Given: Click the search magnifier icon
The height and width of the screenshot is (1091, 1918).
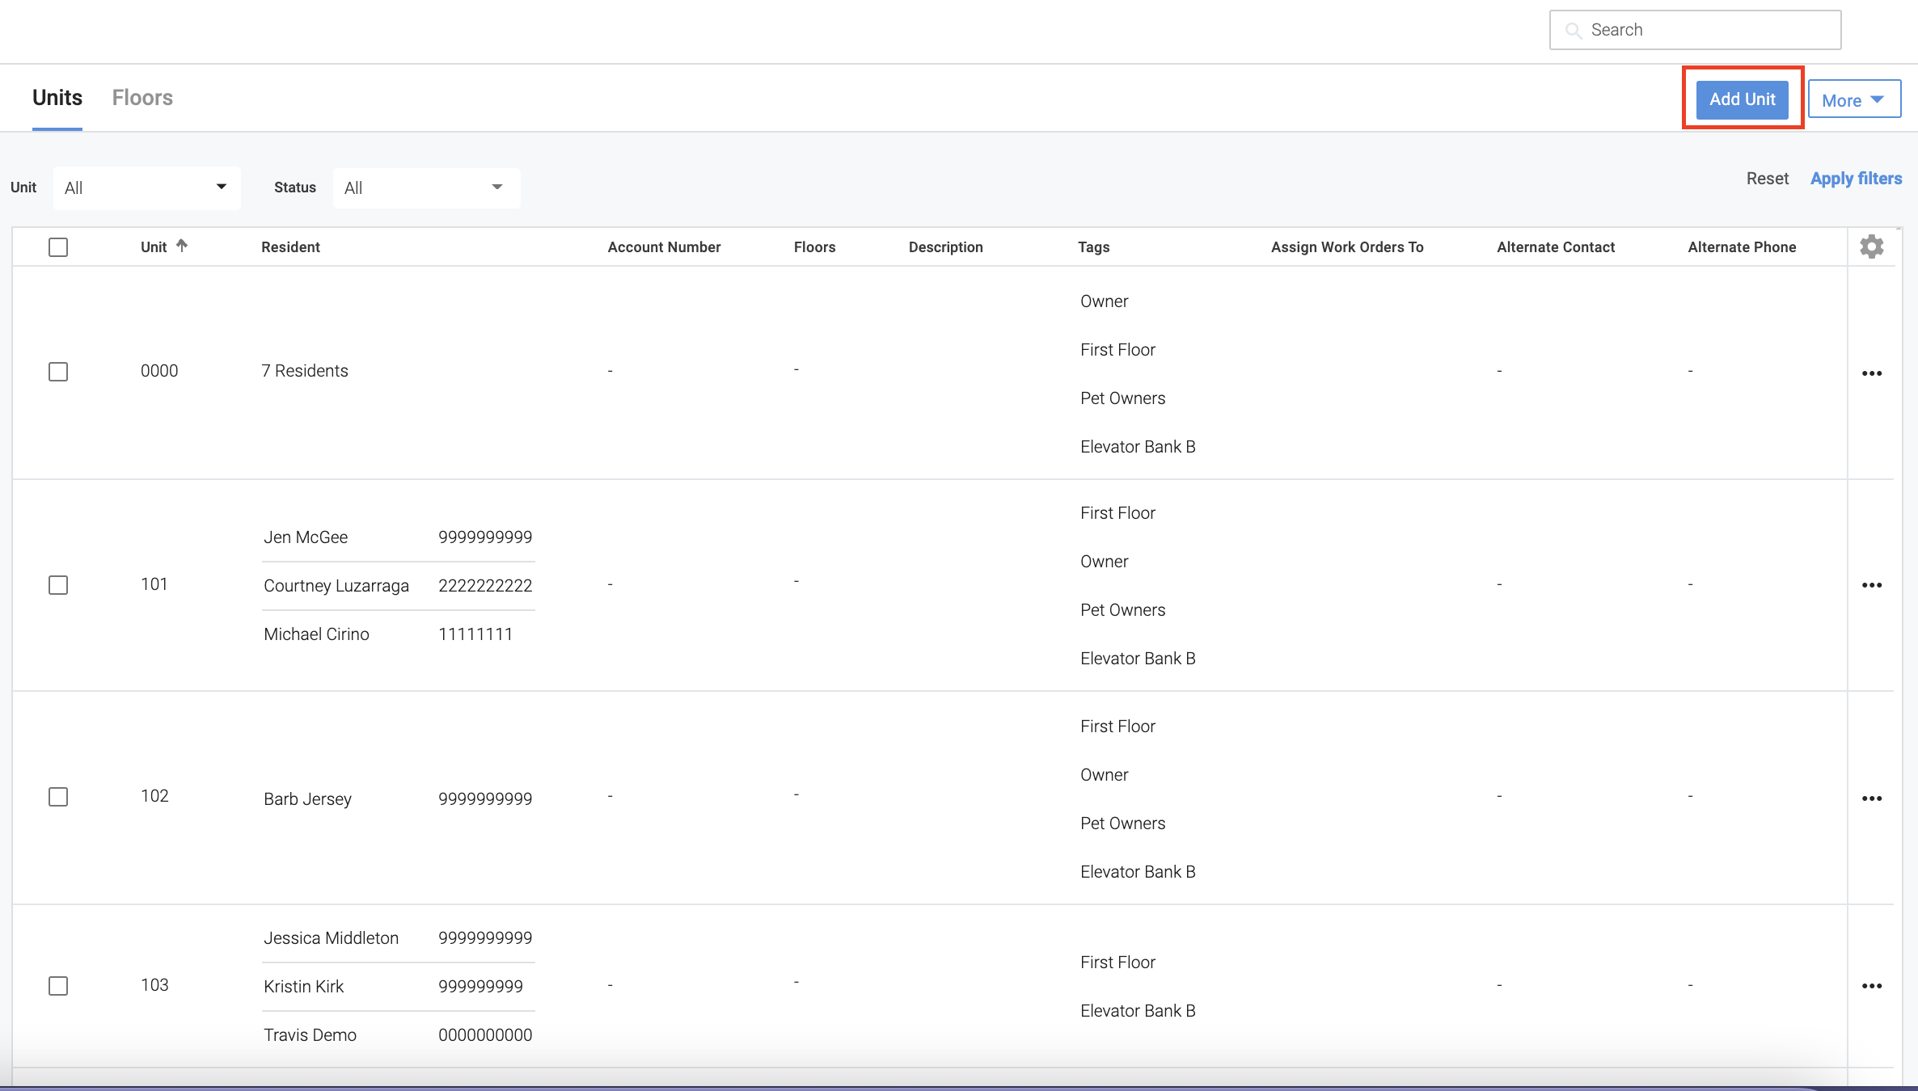Looking at the screenshot, I should point(1573,31).
